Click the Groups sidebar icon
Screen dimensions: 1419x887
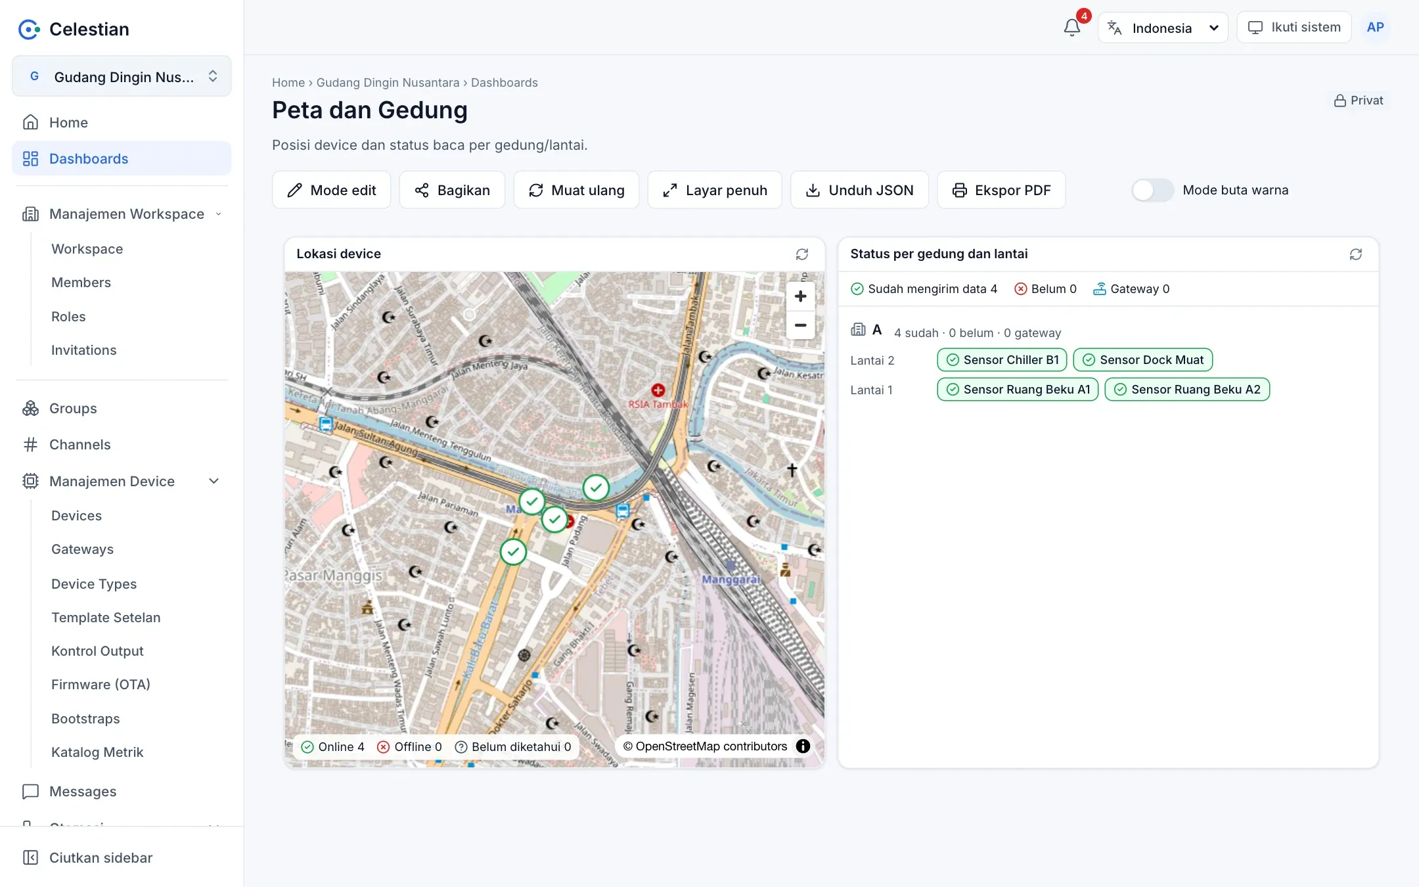tap(30, 408)
